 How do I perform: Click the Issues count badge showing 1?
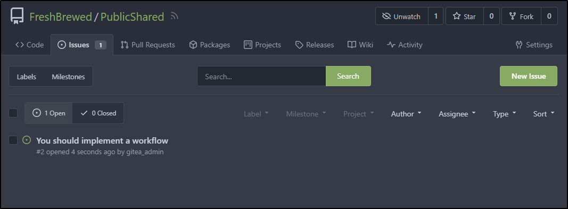pos(101,45)
